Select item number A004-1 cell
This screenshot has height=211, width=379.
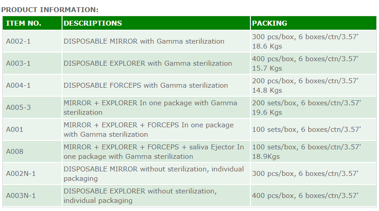pyautogui.click(x=18, y=85)
